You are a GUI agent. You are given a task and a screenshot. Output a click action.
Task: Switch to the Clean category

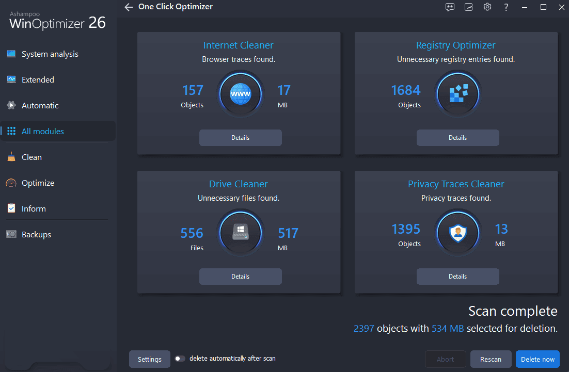(31, 157)
